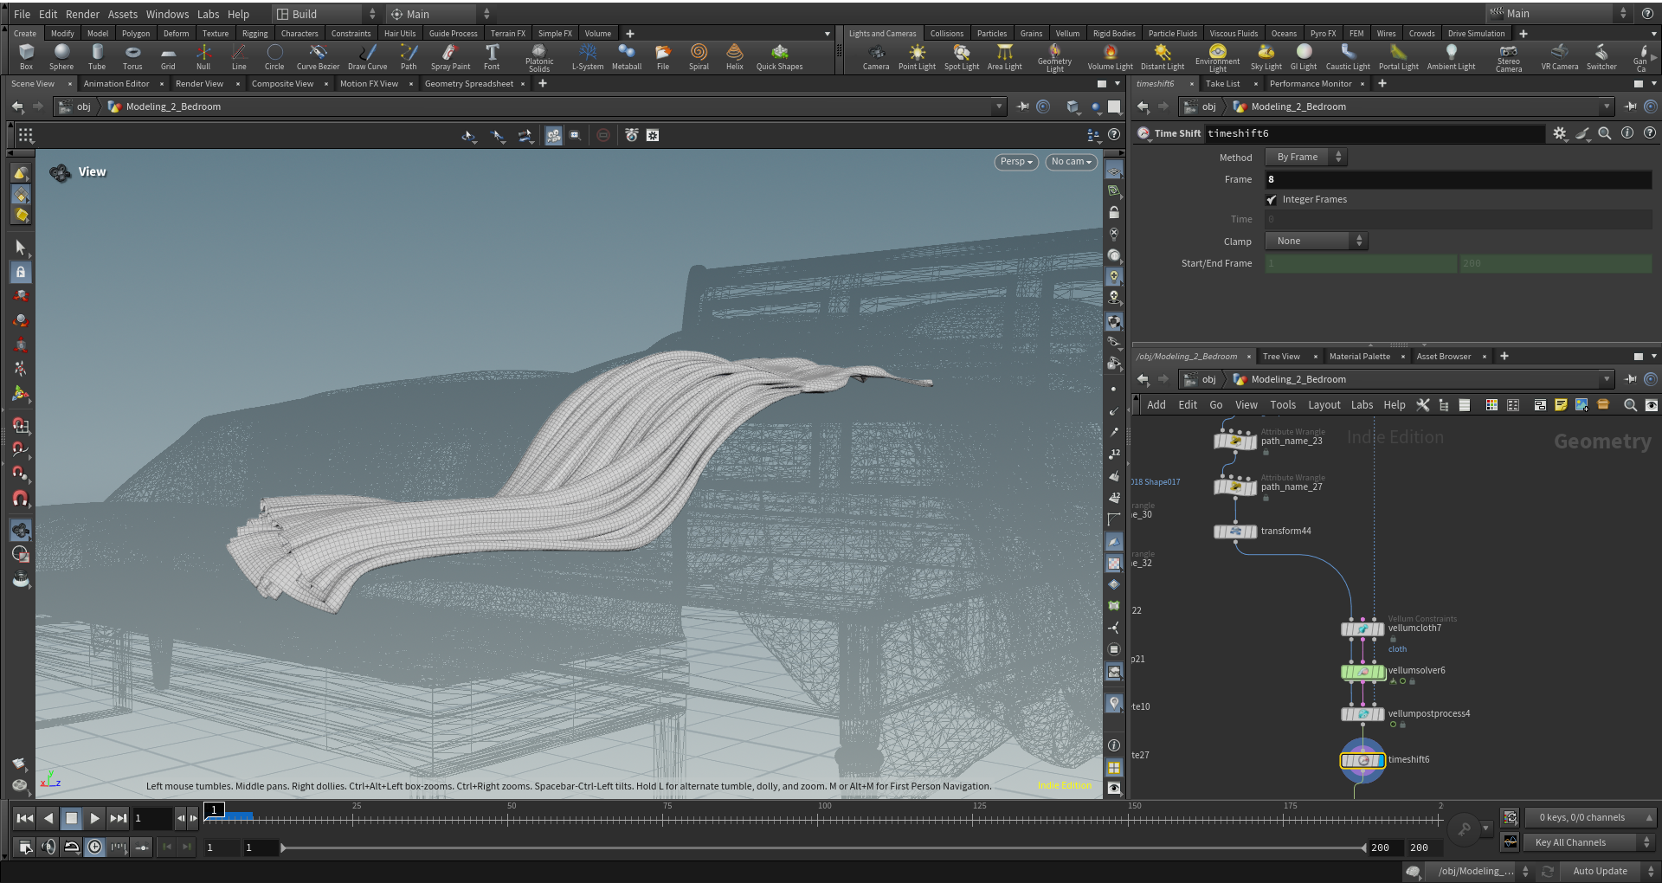1662x883 pixels.
Task: Select the L-System shelf tool
Action: [x=587, y=57]
